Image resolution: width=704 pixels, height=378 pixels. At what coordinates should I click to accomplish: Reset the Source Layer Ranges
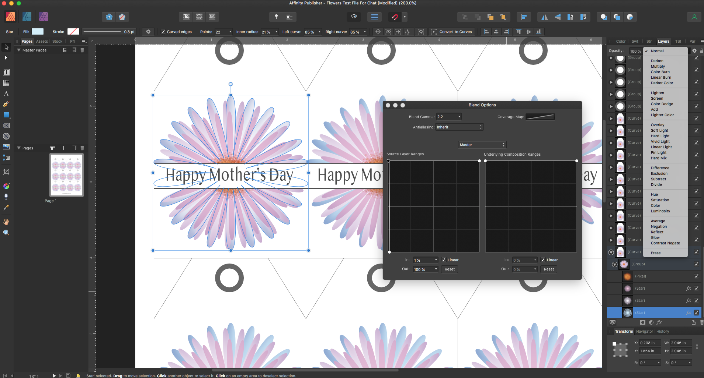(450, 269)
